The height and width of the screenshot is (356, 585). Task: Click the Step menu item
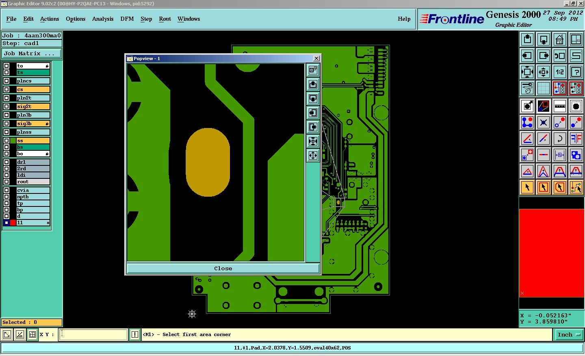pos(146,19)
